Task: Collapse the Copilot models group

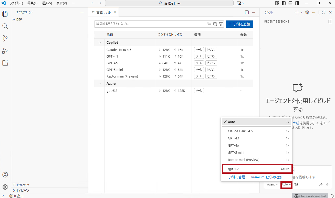Action: (x=99, y=42)
